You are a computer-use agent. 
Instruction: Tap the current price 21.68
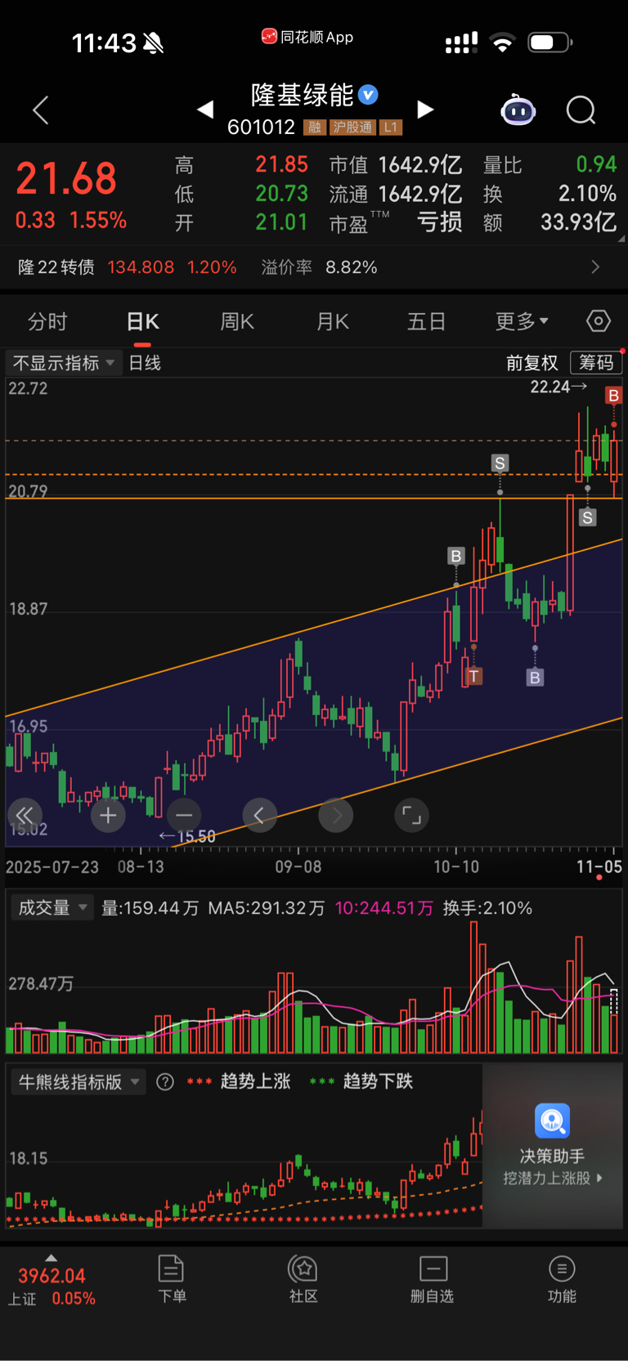(x=66, y=179)
